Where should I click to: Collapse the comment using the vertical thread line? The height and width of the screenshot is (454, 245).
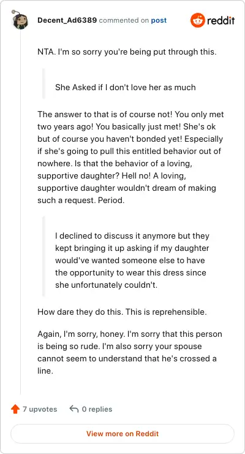(x=20, y=212)
